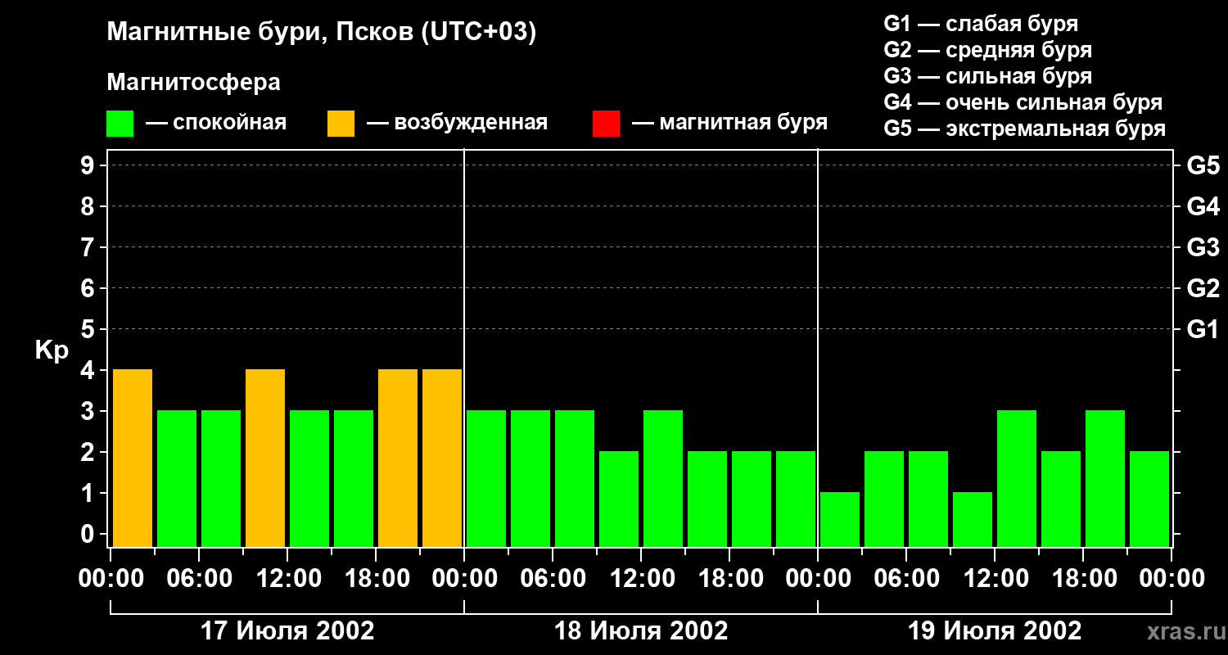The height and width of the screenshot is (655, 1228).
Task: Click the red 'магнитная буря' legend swatch
Action: coord(606,124)
